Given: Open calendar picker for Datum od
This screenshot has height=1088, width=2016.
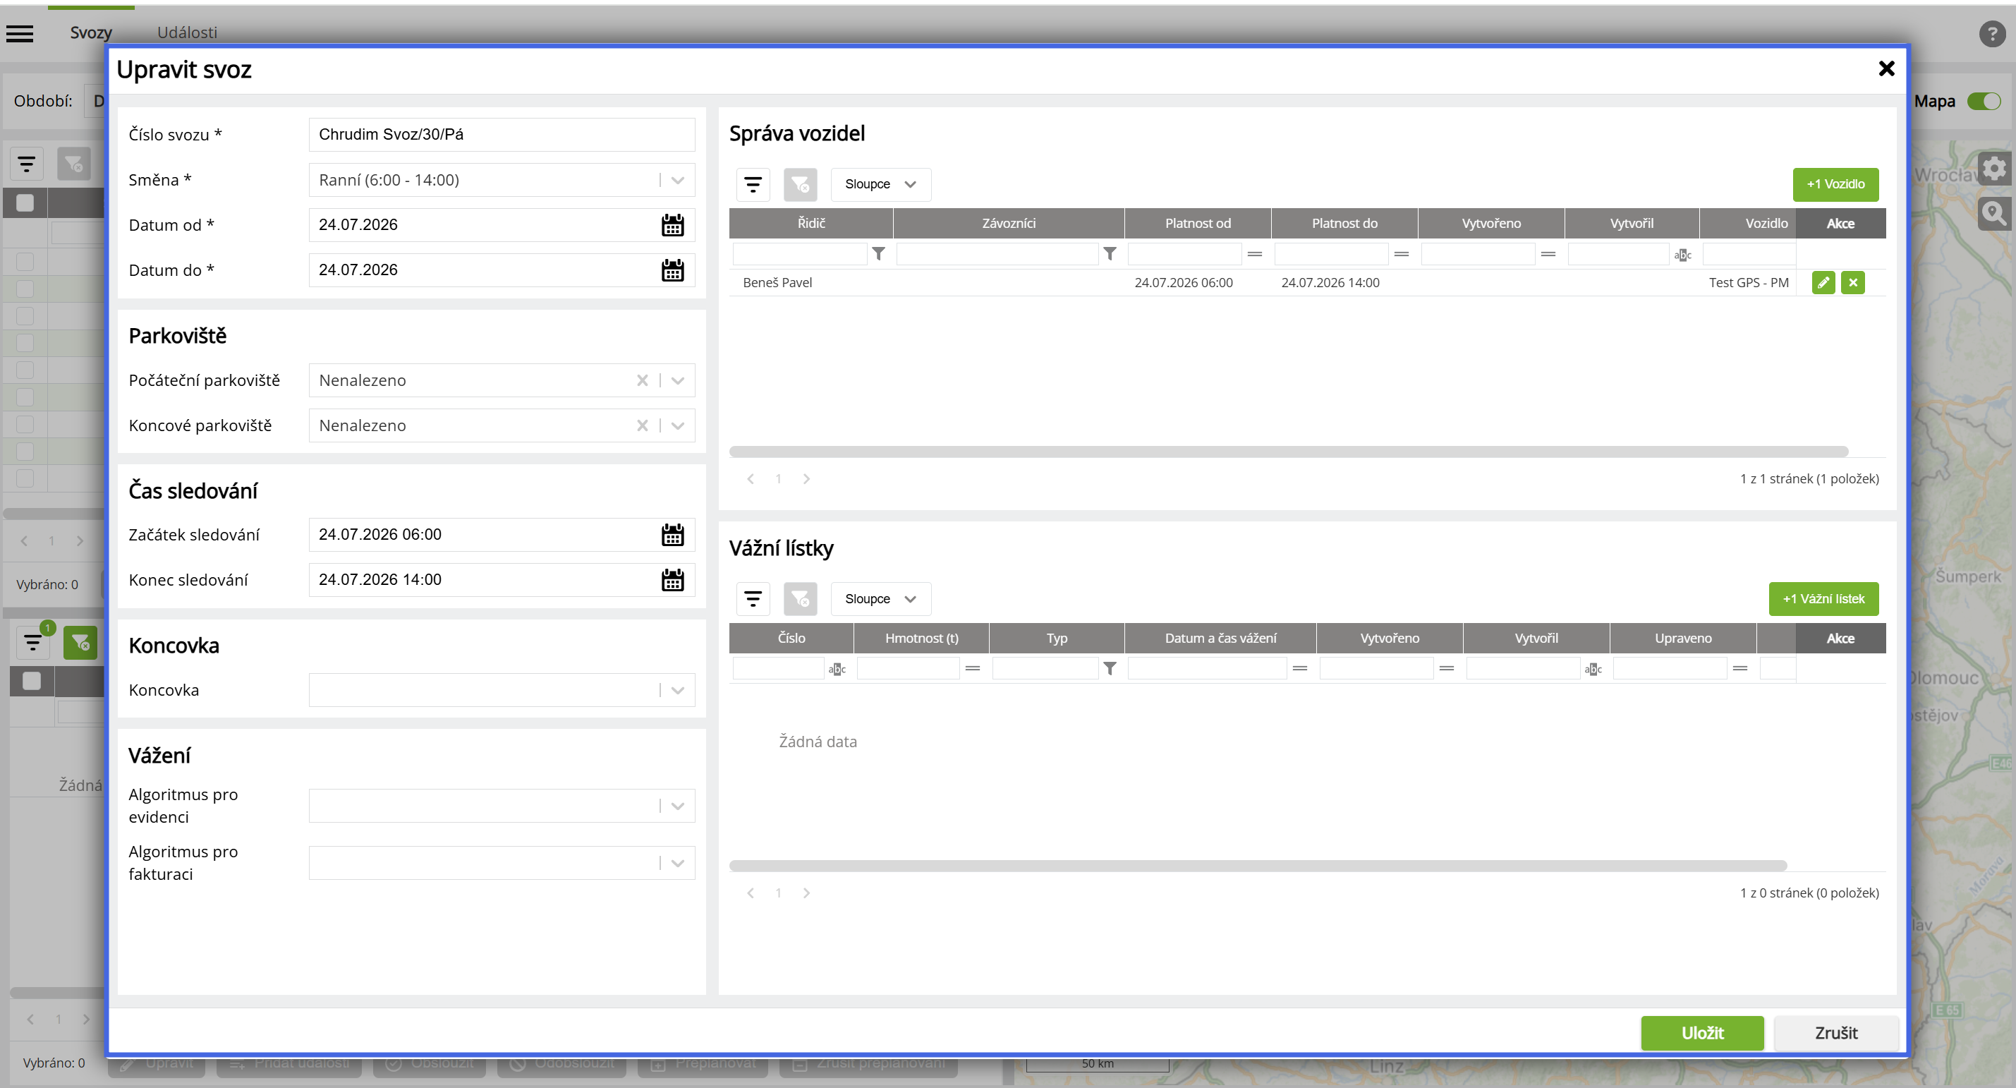Looking at the screenshot, I should click(672, 224).
